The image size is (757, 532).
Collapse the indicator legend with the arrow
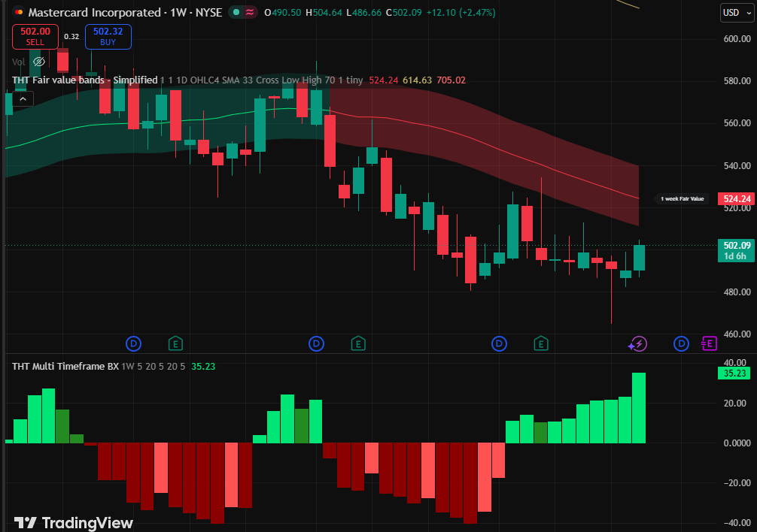coord(23,99)
